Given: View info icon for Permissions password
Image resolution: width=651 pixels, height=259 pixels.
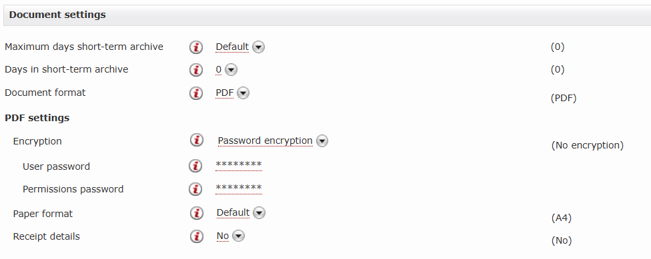Looking at the screenshot, I should [195, 189].
